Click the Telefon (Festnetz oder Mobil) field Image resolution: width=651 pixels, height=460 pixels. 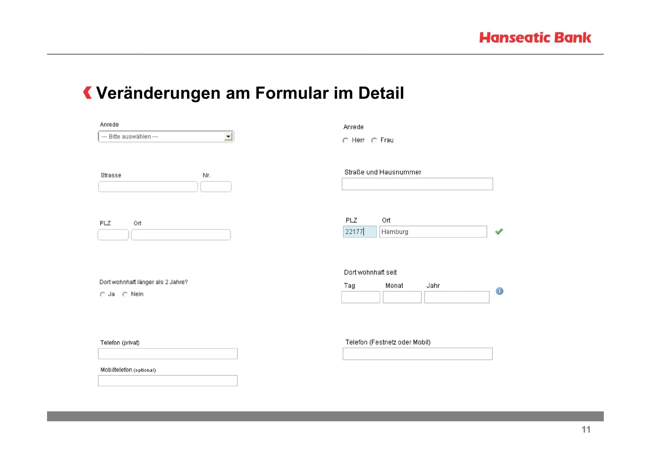tap(418, 354)
